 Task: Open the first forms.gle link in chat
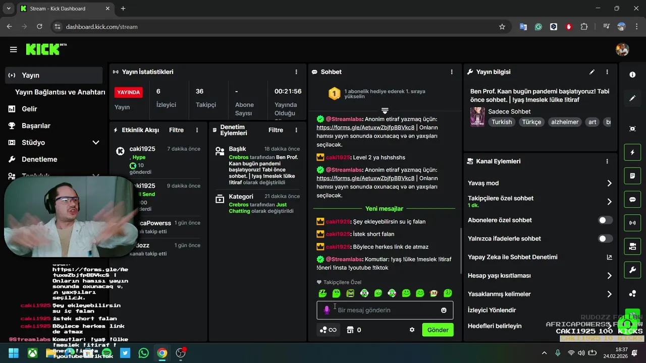365,128
